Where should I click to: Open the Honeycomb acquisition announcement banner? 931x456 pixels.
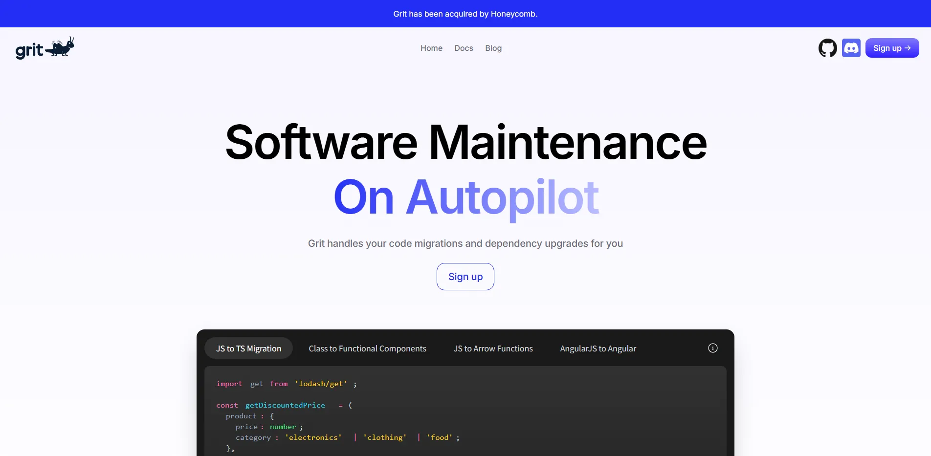click(465, 14)
